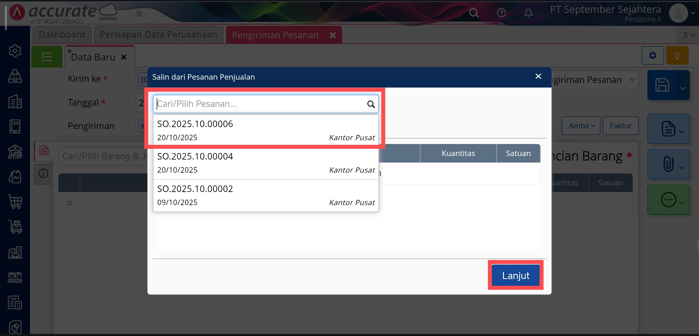Image resolution: width=699 pixels, height=336 pixels.
Task: Open Persiapan Data Perusahaan tab
Action: (158, 35)
